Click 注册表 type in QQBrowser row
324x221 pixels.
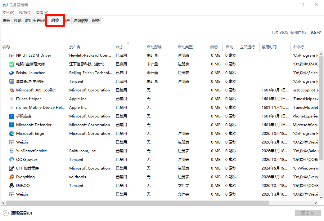[x=183, y=160]
